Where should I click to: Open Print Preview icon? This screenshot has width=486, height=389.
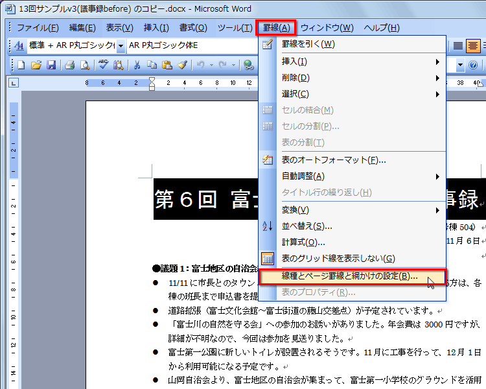(x=85, y=65)
